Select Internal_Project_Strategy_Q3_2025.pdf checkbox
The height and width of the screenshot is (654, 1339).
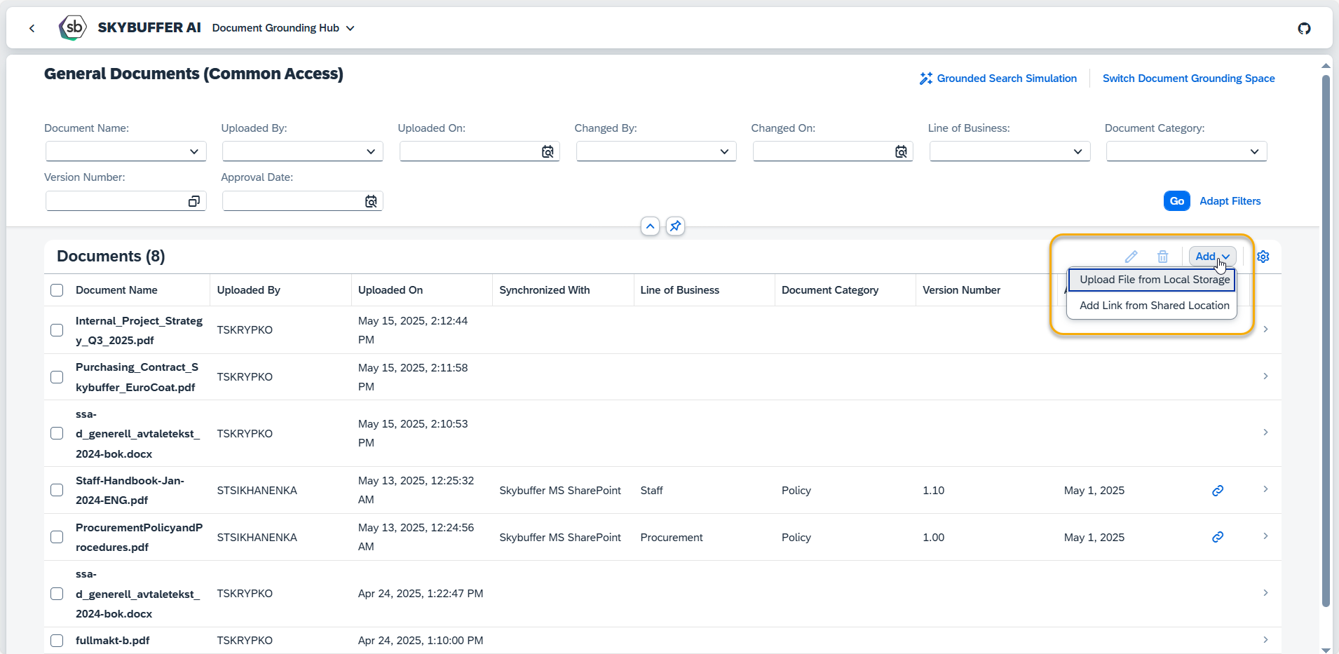pos(57,330)
